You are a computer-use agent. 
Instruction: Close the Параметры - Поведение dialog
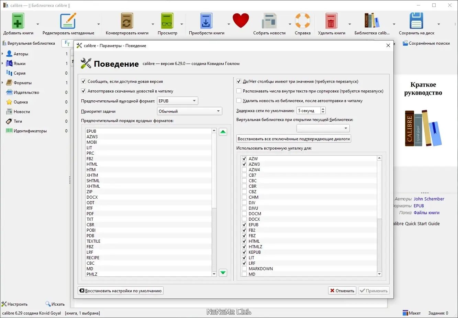point(388,45)
